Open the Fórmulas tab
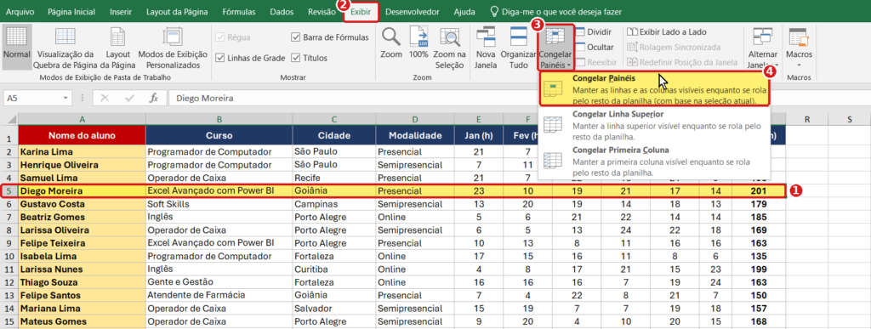The image size is (871, 329). tap(239, 11)
